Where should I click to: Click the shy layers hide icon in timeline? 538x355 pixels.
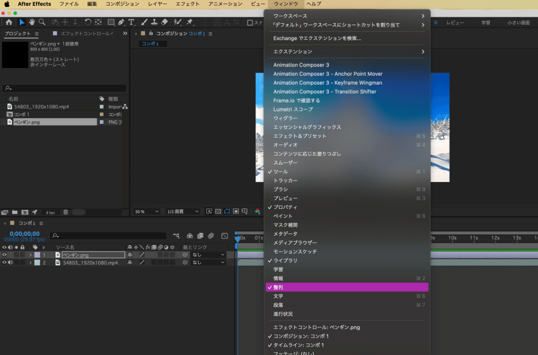pyautogui.click(x=189, y=236)
